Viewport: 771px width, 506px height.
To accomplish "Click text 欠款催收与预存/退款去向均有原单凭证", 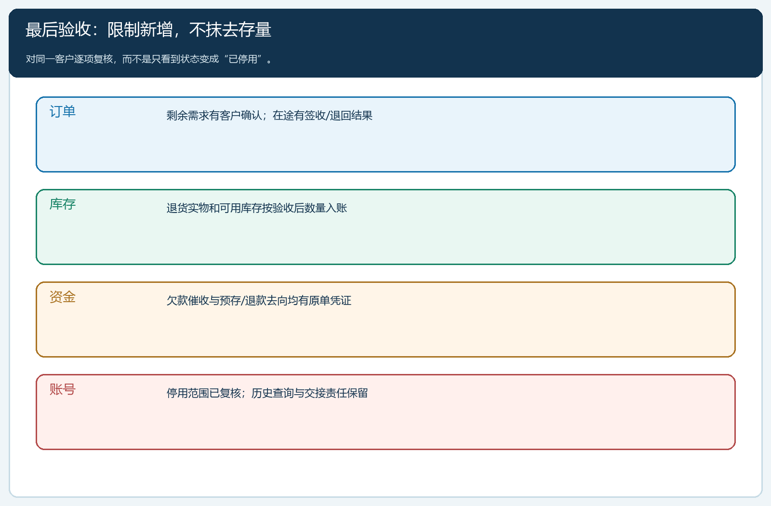I will pyautogui.click(x=259, y=301).
